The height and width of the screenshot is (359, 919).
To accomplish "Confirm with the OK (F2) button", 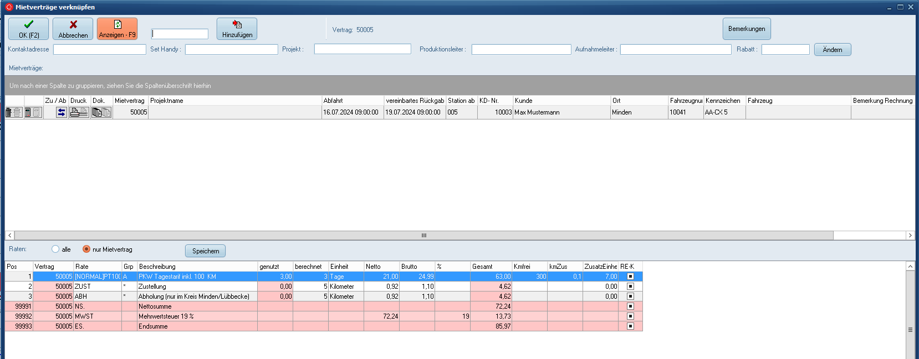I will pyautogui.click(x=28, y=29).
